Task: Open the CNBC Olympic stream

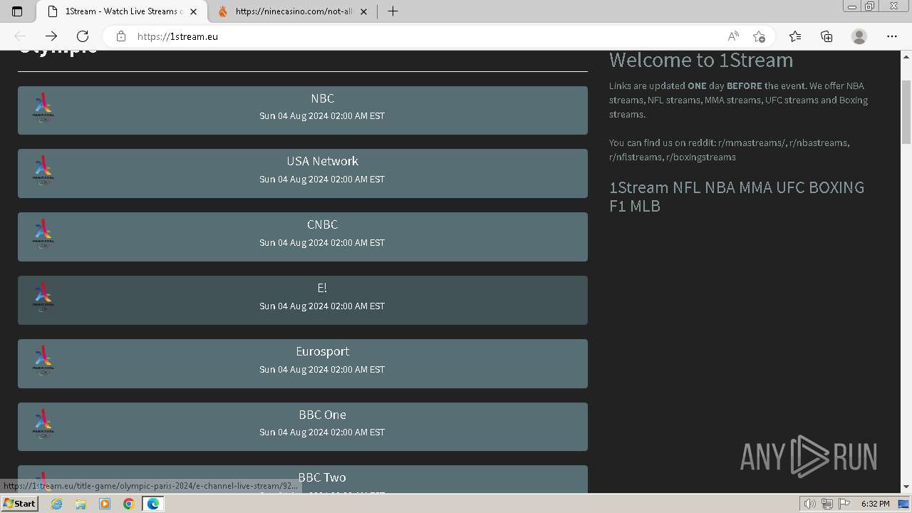Action: [303, 237]
